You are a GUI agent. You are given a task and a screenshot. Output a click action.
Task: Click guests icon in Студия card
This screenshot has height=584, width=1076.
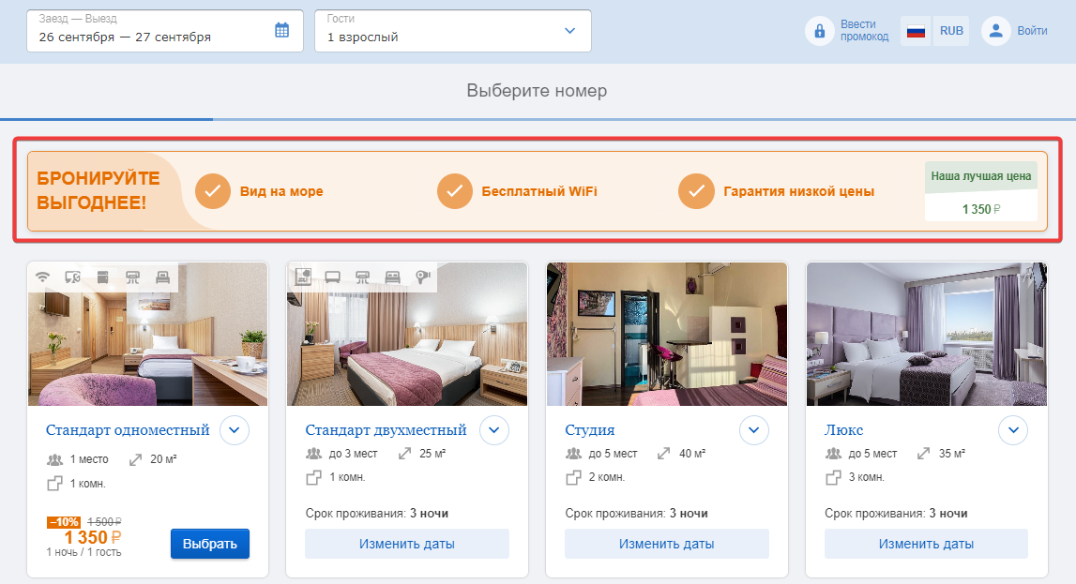pos(574,454)
